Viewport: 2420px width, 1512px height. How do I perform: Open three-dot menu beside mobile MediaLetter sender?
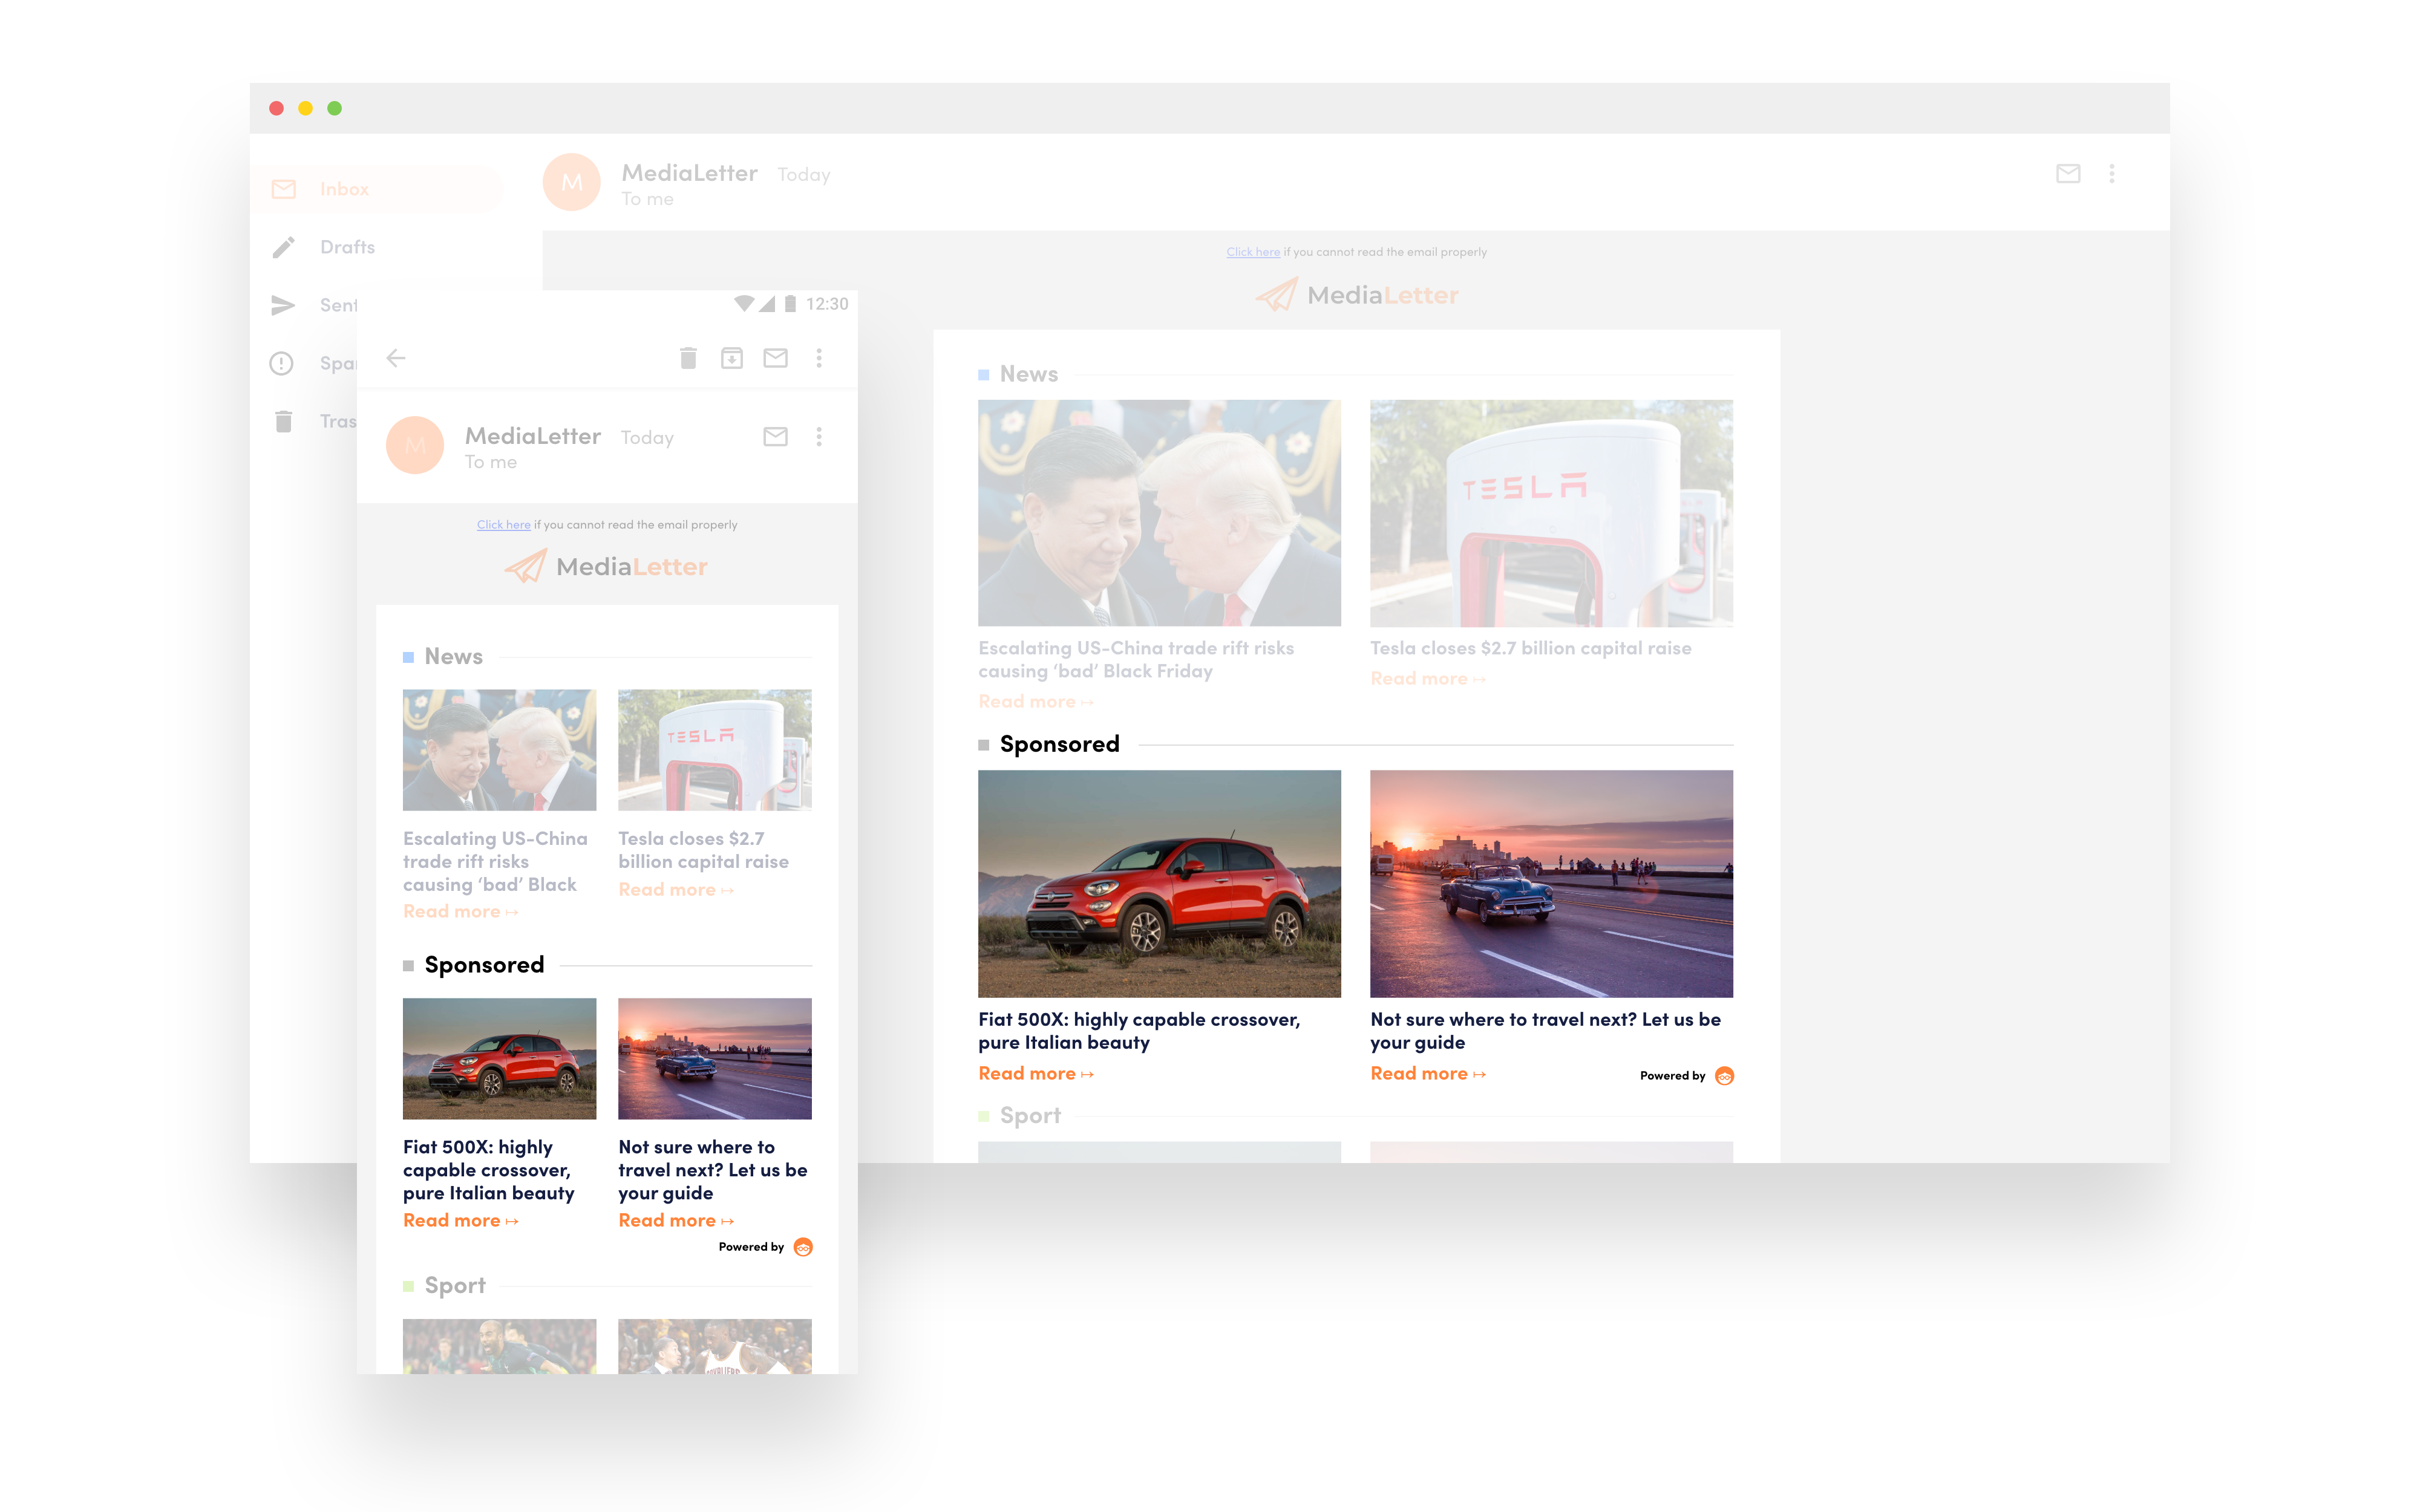[819, 436]
